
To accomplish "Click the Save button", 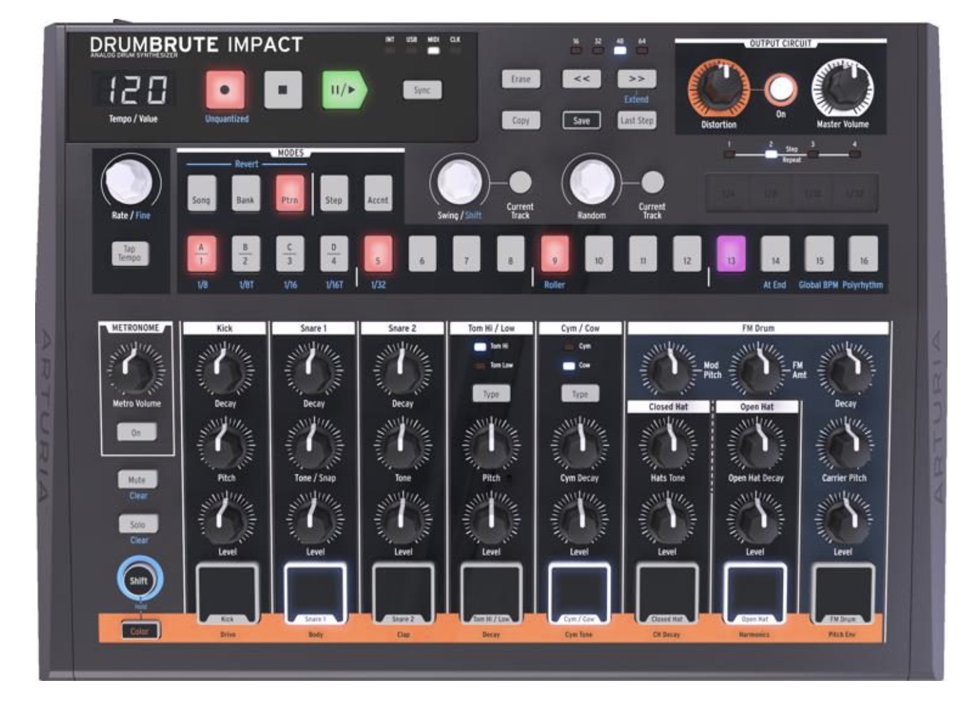I will tap(581, 120).
